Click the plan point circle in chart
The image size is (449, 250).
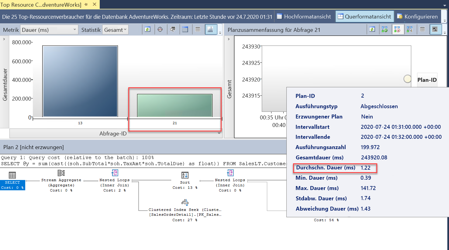pyautogui.click(x=407, y=79)
